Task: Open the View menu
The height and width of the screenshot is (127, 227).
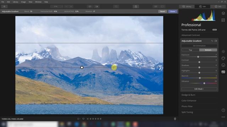Action: coord(31,2)
